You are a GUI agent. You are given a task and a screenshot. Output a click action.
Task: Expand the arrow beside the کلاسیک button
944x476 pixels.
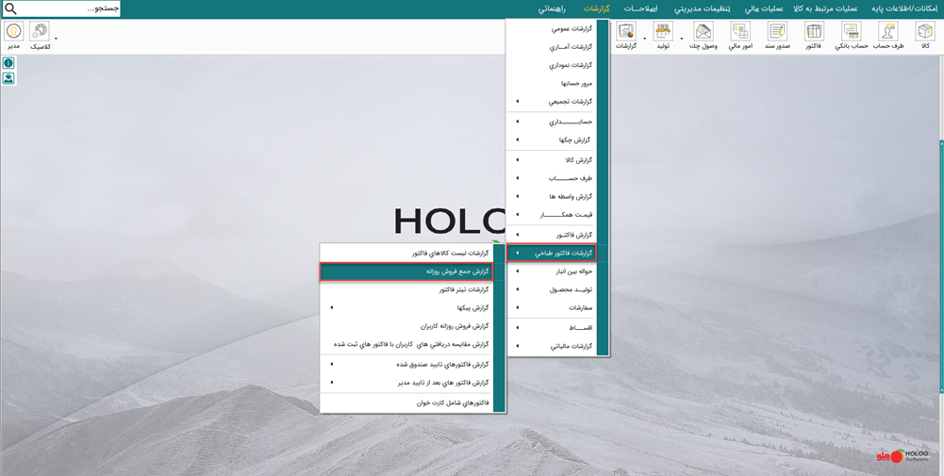point(57,39)
